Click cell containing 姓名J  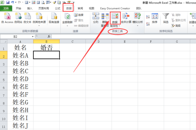(x=20, y=125)
